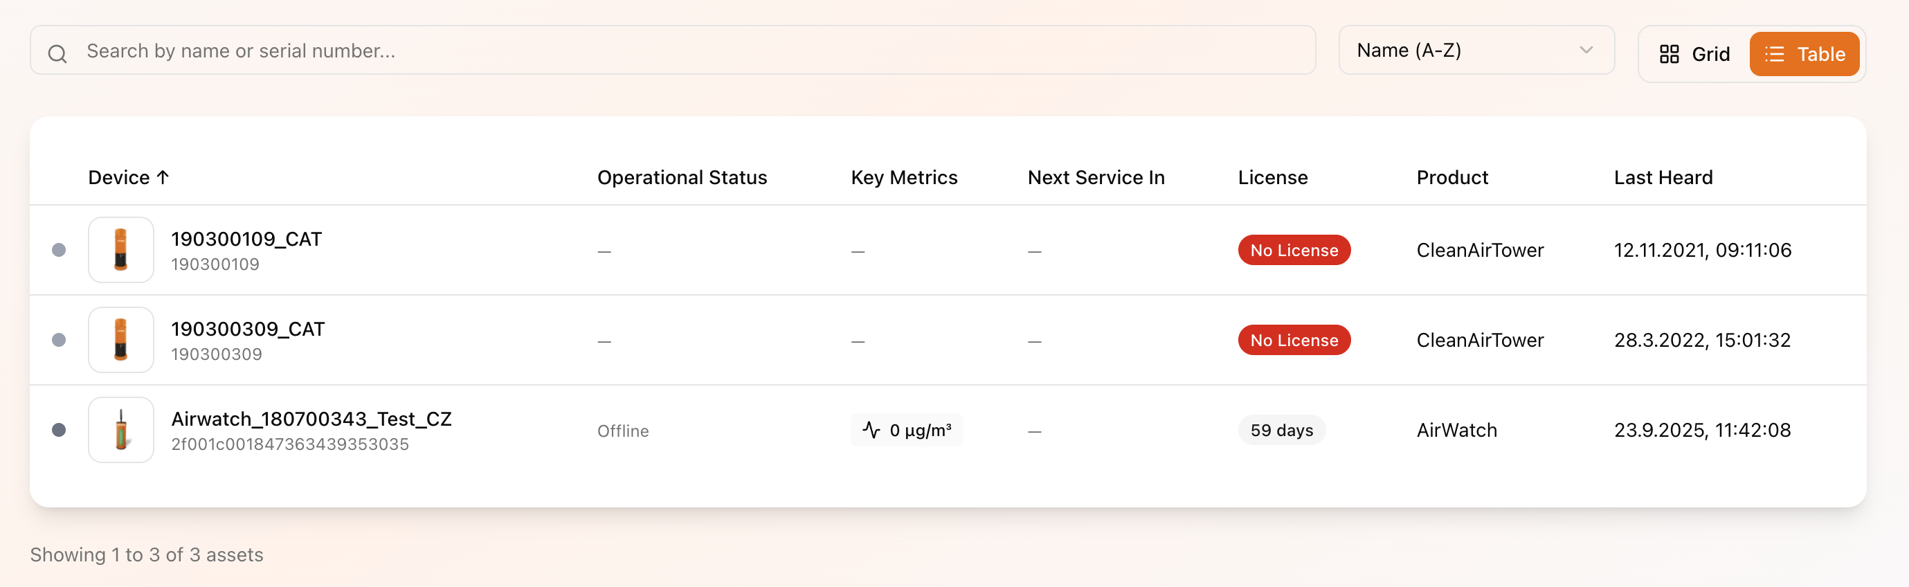This screenshot has height=587, width=1909.
Task: Open the 190300109_CAT device thumbnail
Action: [121, 250]
